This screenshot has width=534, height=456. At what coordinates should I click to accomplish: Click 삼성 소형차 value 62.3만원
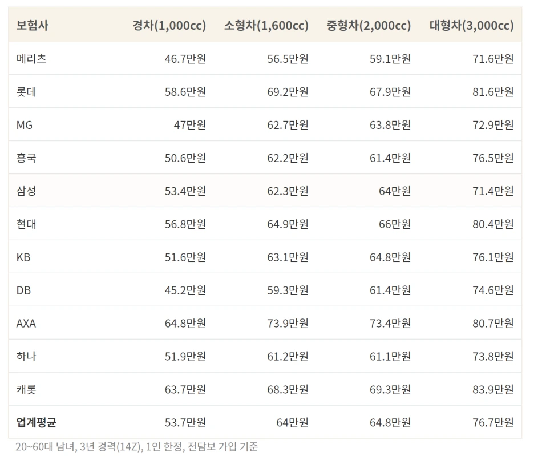(288, 191)
